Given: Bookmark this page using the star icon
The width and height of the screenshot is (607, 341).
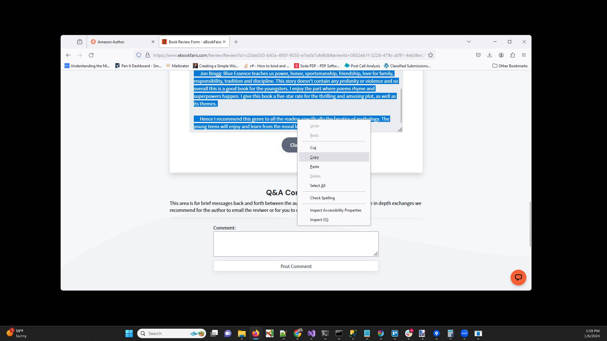Looking at the screenshot, I should click(431, 55).
